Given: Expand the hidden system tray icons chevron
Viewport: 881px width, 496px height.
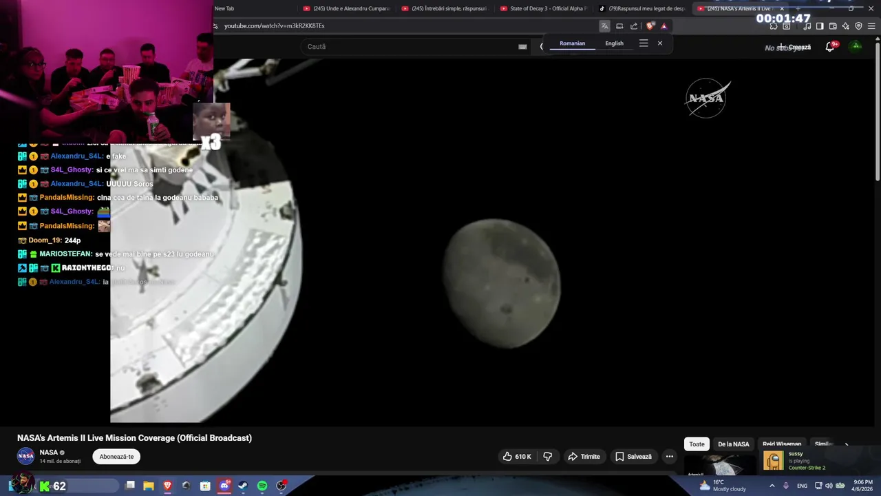Looking at the screenshot, I should click(772, 486).
